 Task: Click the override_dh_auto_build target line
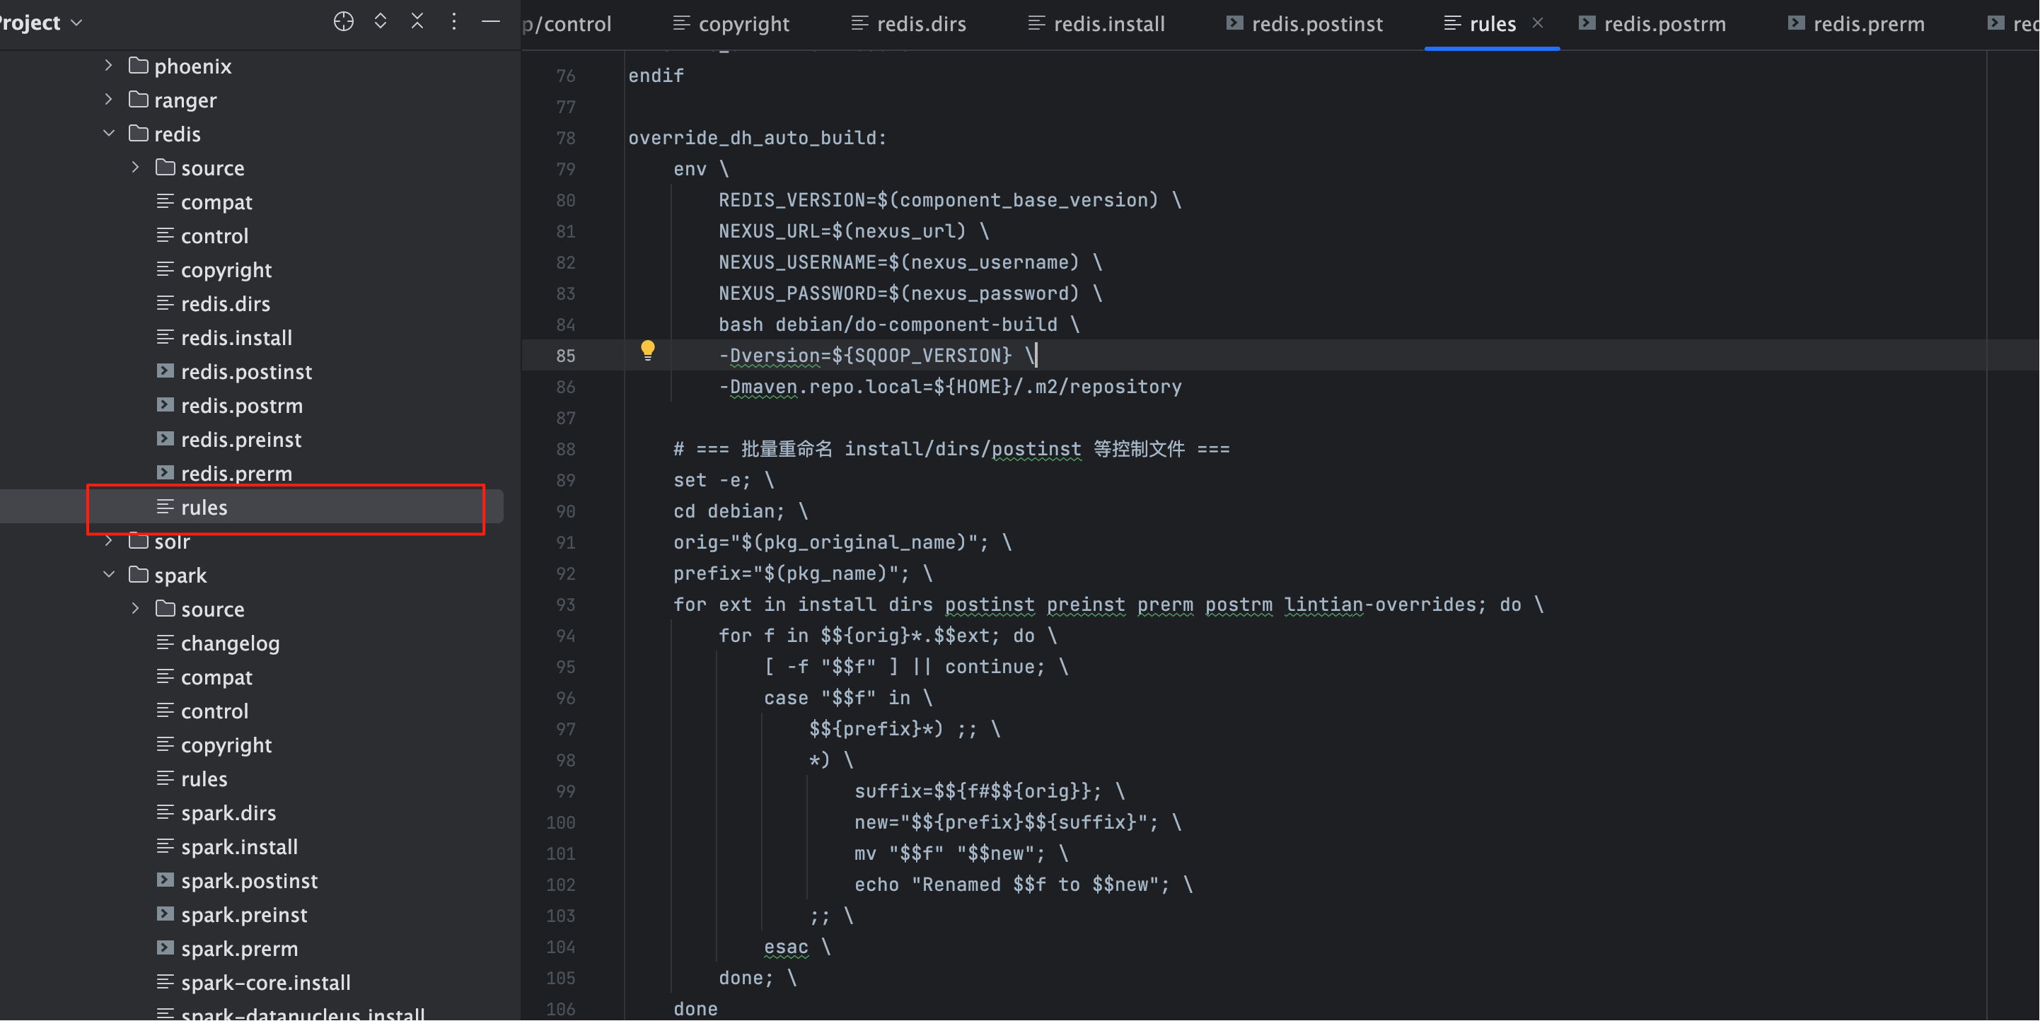coord(757,138)
